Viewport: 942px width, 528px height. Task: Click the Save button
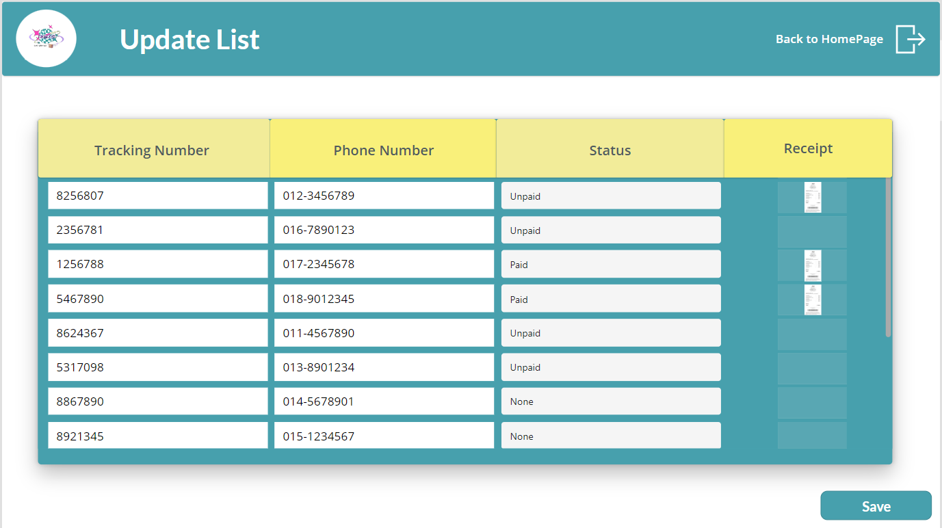[876, 506]
